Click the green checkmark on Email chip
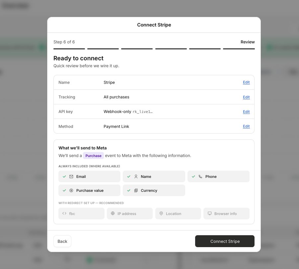The height and width of the screenshot is (269, 299). click(x=64, y=177)
